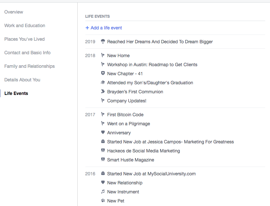
Task: Click the graduation cap icon for Graduation event
Action: pyautogui.click(x=103, y=83)
